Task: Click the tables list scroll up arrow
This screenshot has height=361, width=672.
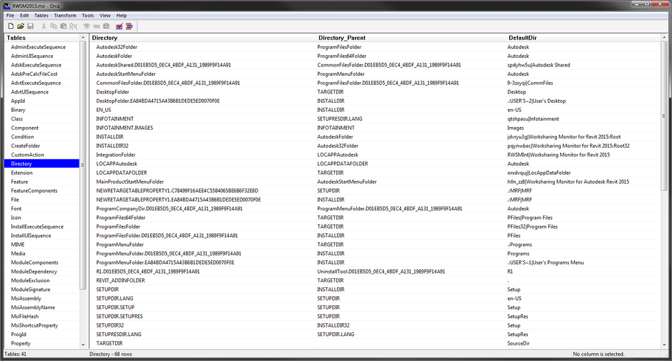Action: (x=83, y=38)
